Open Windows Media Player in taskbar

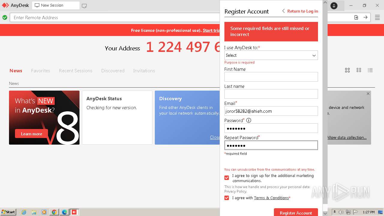[44, 212]
